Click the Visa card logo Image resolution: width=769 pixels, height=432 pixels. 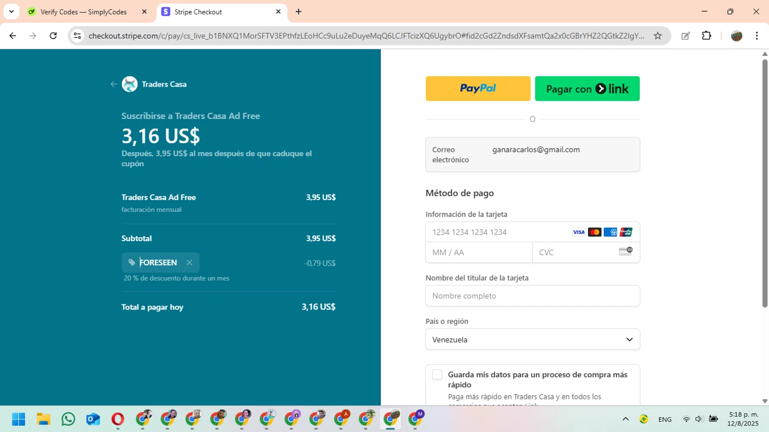(x=579, y=232)
